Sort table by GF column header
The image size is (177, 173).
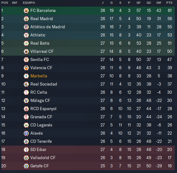pyautogui.click(x=138, y=3)
